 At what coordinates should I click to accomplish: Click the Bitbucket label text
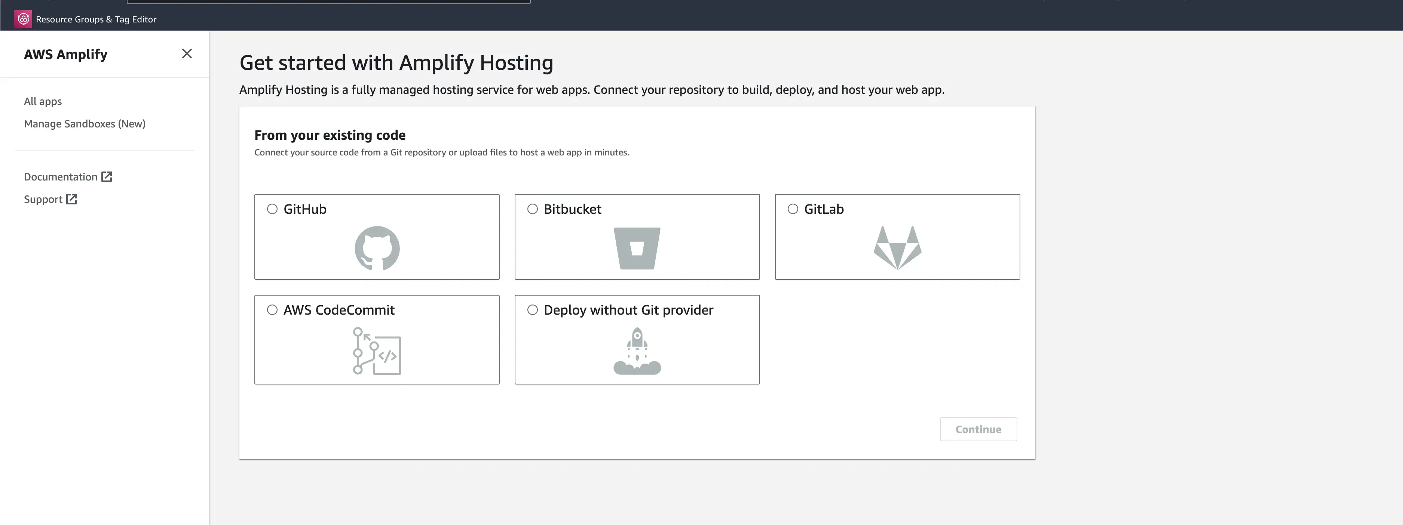pyautogui.click(x=572, y=209)
